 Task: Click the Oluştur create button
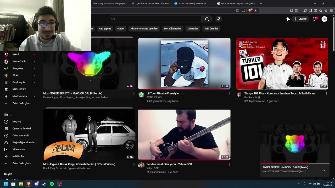[x=300, y=19]
